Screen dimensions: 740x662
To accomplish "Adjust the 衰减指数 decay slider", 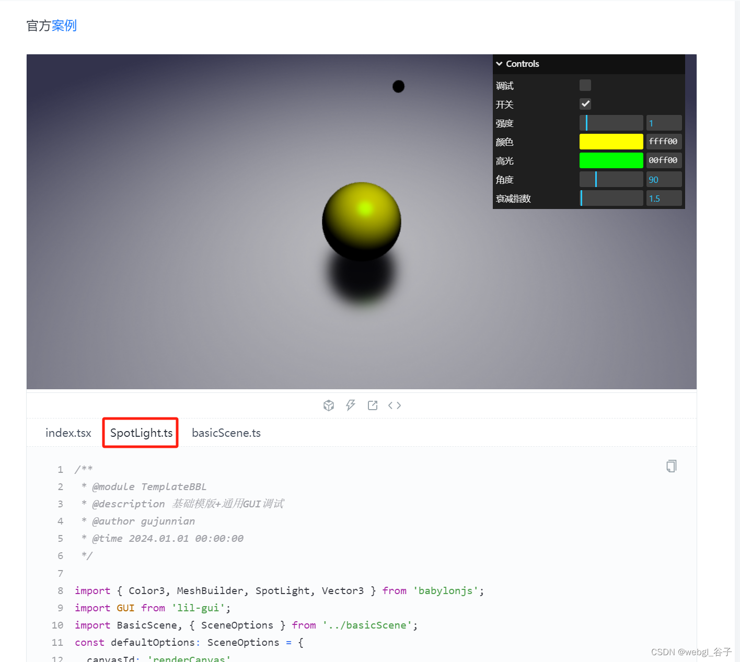I will 611,198.
